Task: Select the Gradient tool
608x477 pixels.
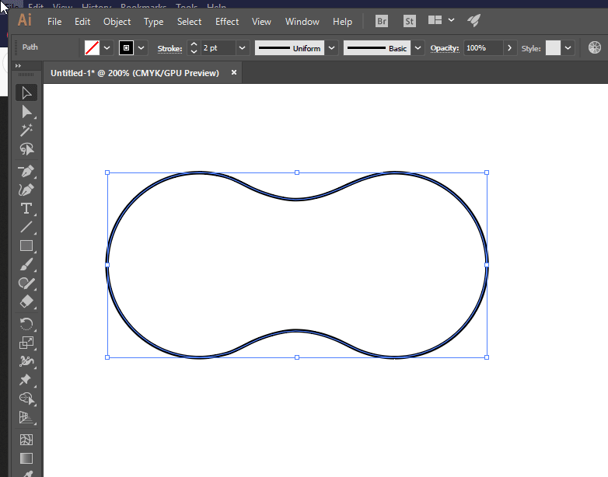Action: (26, 458)
